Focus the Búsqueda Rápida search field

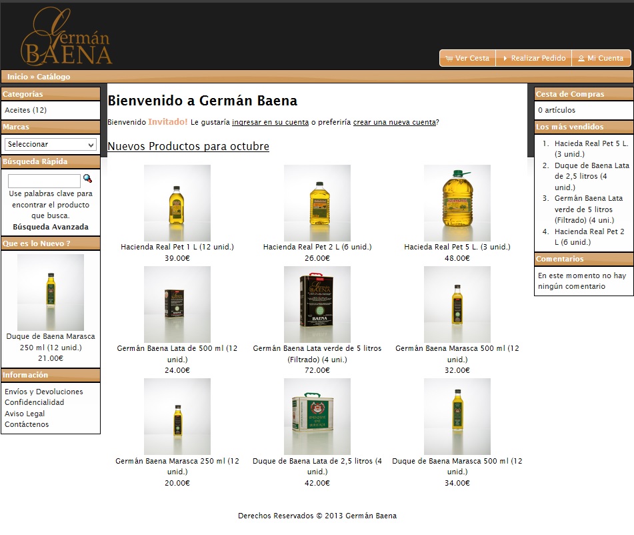click(x=44, y=181)
